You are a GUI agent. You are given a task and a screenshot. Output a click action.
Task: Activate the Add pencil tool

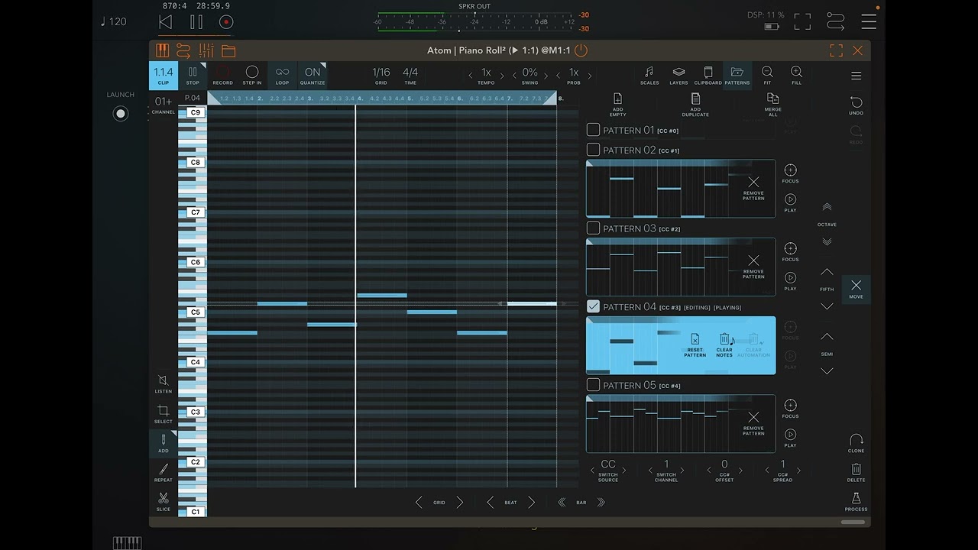(164, 443)
